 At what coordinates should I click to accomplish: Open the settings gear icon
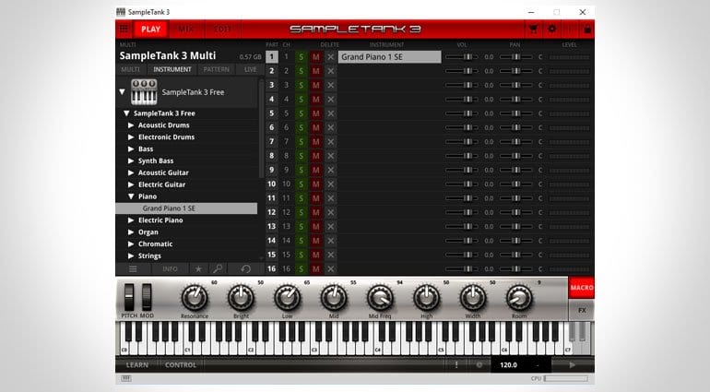click(x=552, y=29)
